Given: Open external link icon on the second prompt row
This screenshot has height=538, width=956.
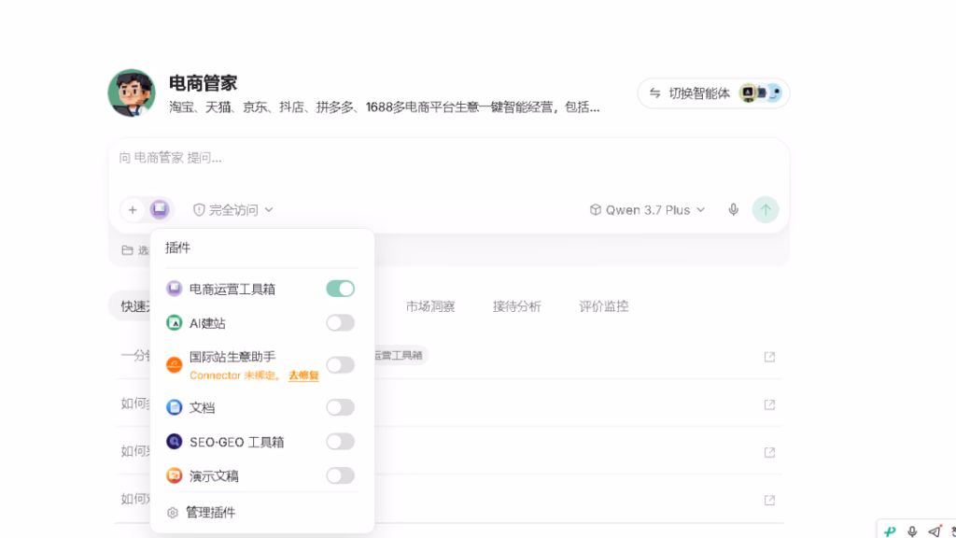Looking at the screenshot, I should tap(769, 404).
